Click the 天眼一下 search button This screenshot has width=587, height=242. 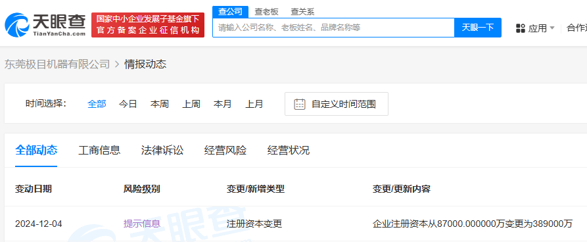pos(478,28)
